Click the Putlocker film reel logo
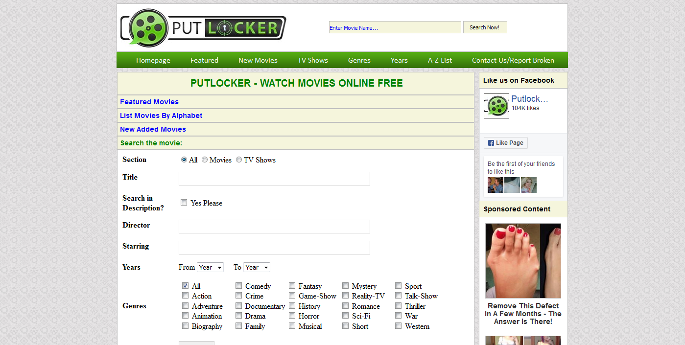The image size is (685, 345). [203, 28]
